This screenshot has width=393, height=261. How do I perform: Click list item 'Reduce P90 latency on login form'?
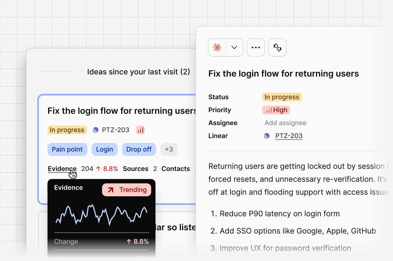pos(280,214)
